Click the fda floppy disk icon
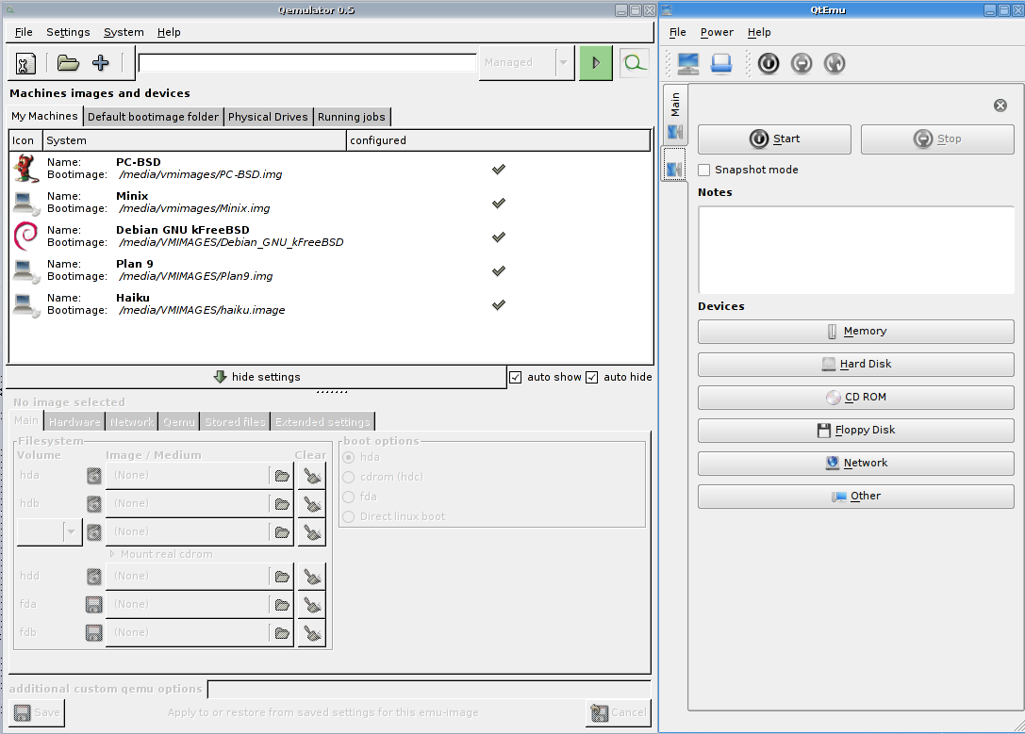 (x=94, y=605)
